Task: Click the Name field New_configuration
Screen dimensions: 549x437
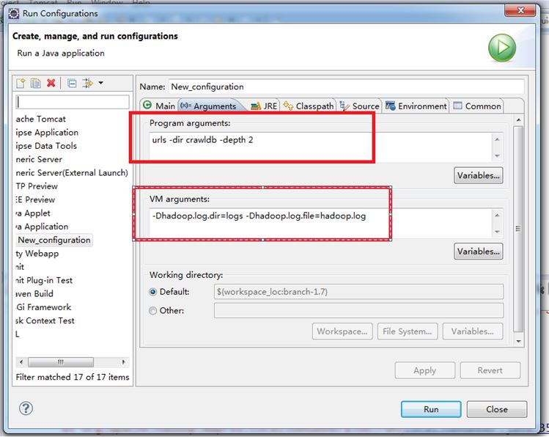Action: (x=346, y=87)
